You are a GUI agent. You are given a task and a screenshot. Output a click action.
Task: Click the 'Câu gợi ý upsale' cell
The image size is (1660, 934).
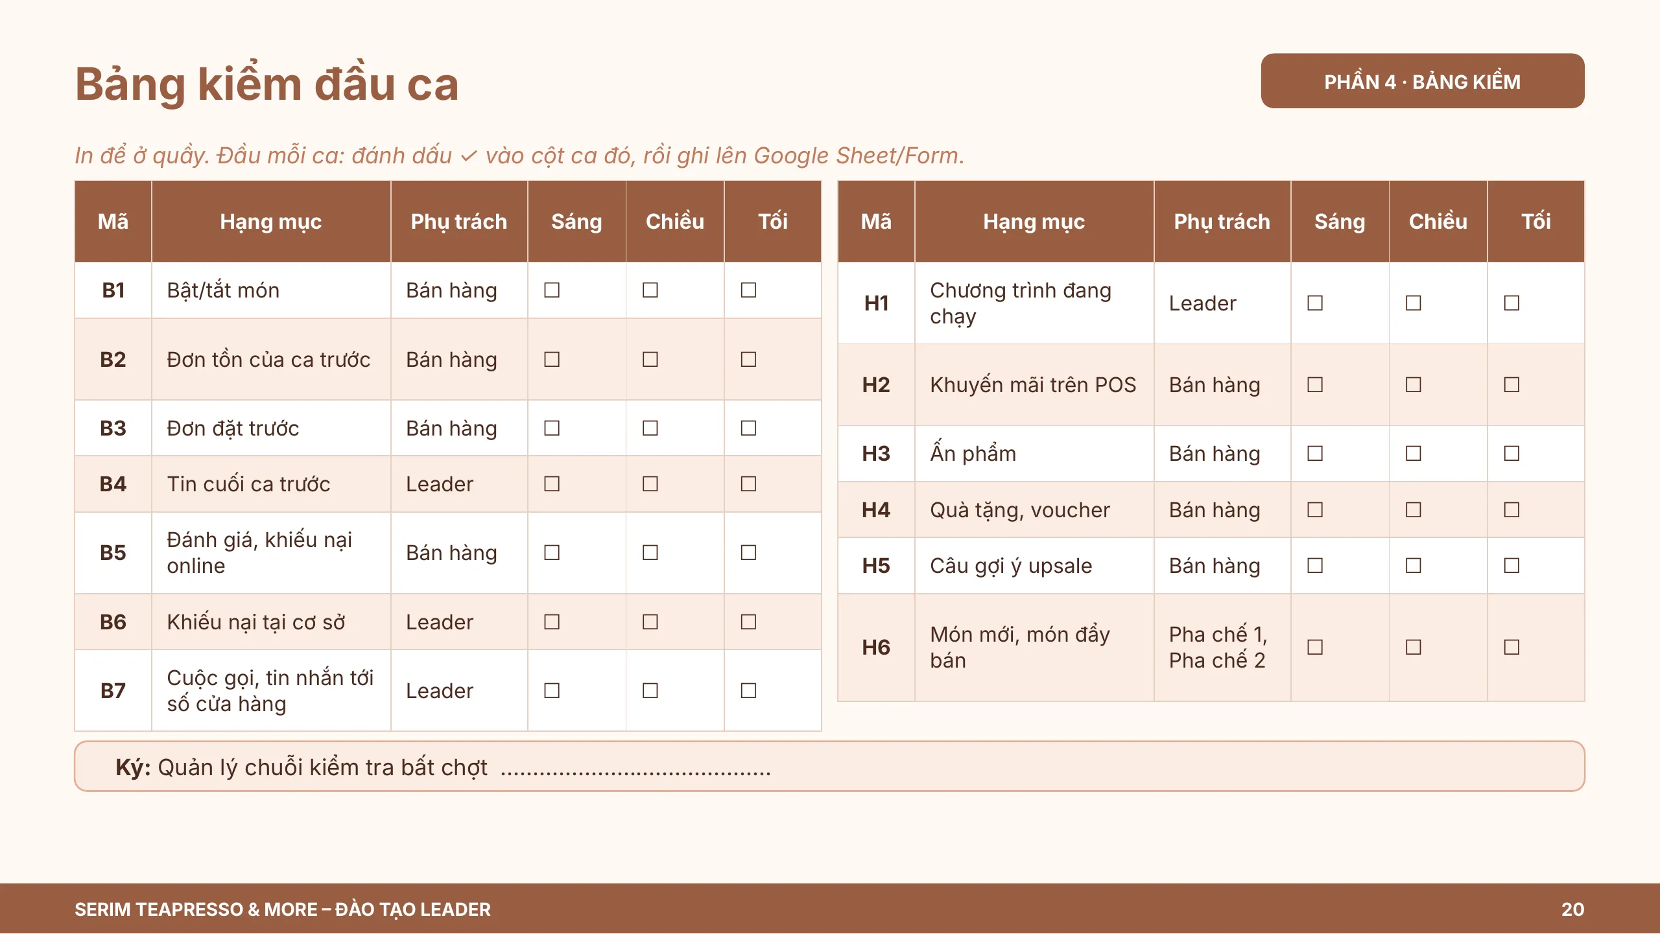coord(1034,565)
